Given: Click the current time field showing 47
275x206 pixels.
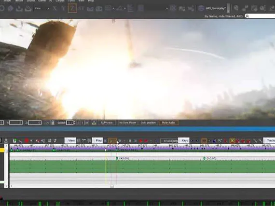Looking at the screenshot, I should pos(169,140).
